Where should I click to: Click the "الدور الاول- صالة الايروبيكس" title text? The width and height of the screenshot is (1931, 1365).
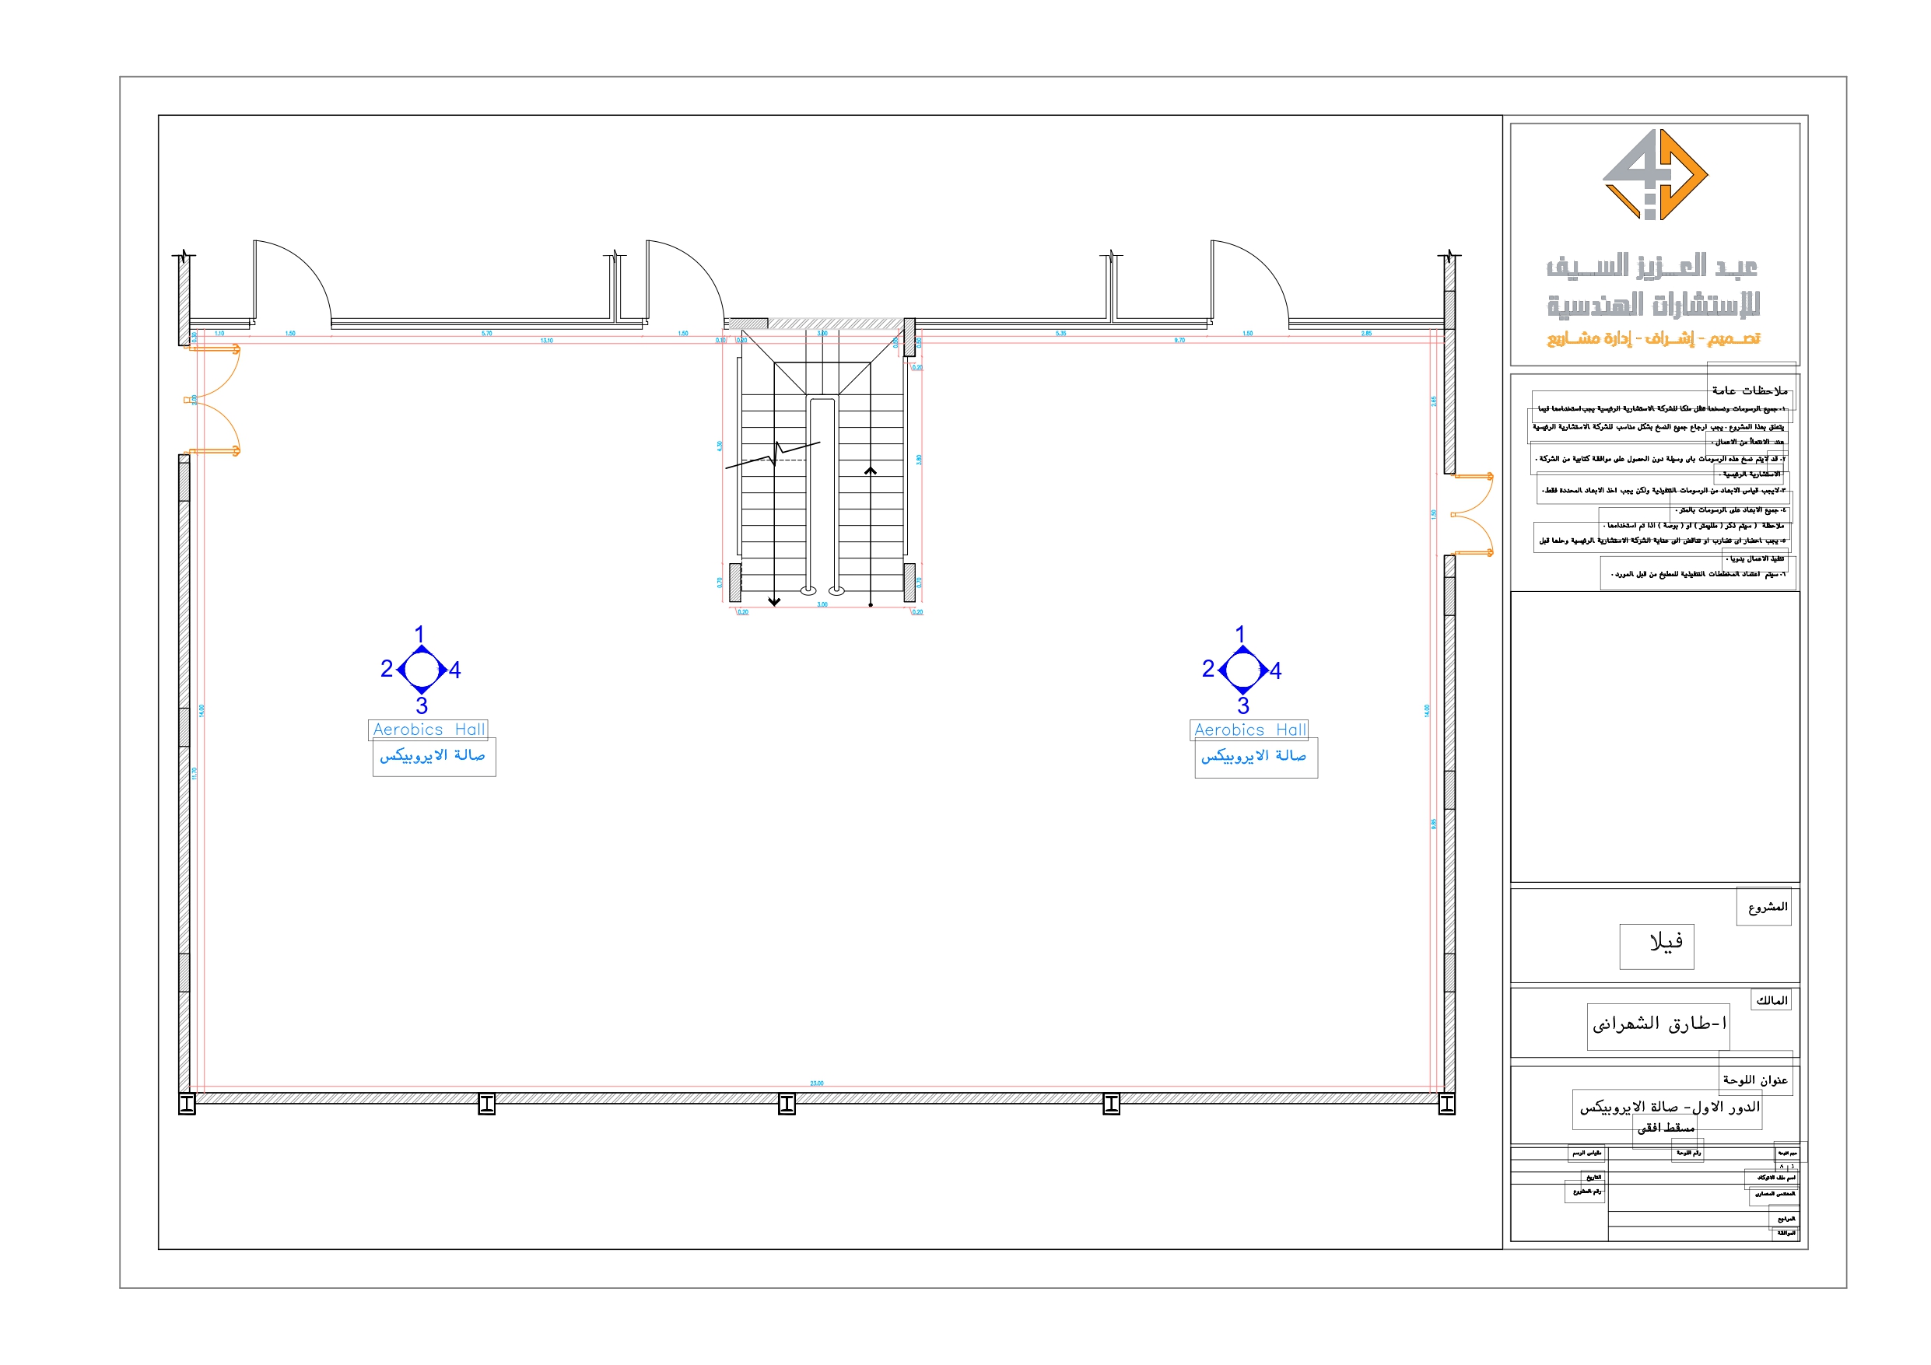coord(1670,1107)
